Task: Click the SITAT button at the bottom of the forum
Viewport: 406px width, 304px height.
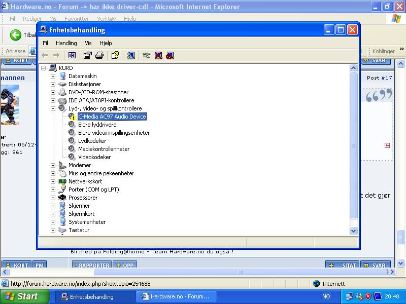Action: [x=342, y=265]
